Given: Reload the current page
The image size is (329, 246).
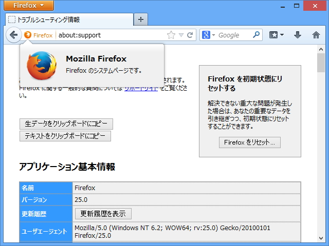Looking at the screenshot, I should (x=190, y=35).
